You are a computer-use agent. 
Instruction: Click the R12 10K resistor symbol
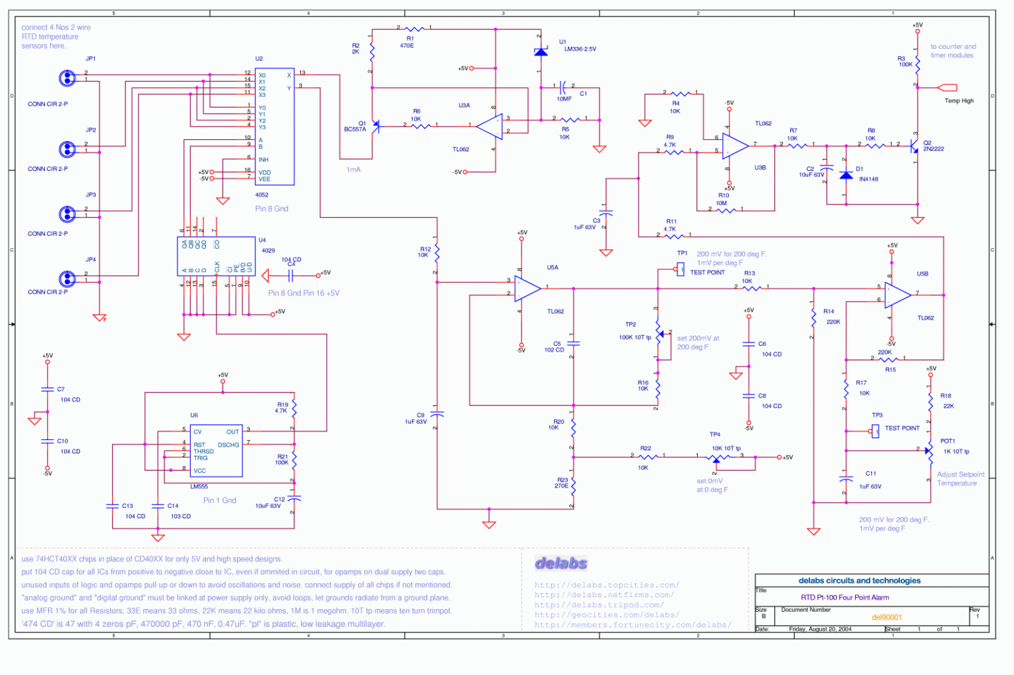(437, 252)
